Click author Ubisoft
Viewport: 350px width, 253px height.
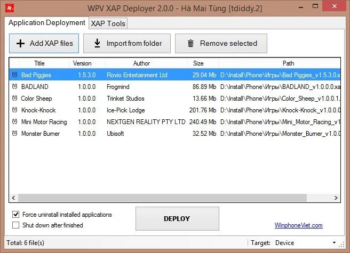point(115,134)
